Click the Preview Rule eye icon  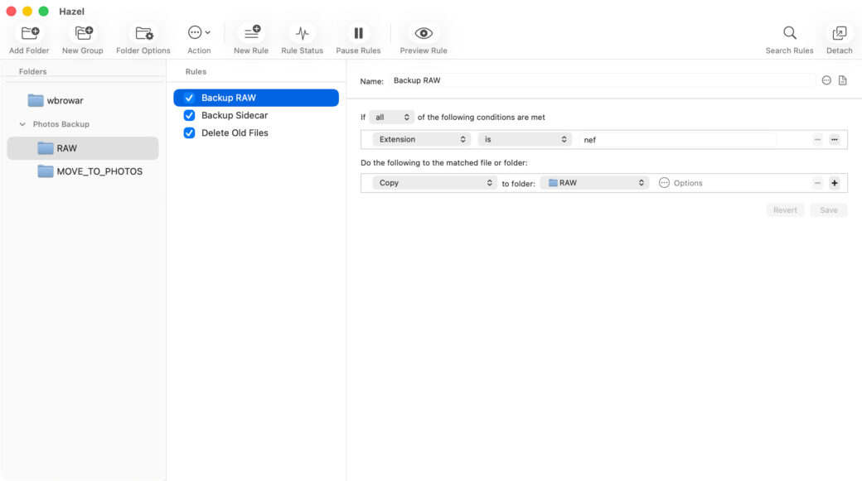pos(424,33)
